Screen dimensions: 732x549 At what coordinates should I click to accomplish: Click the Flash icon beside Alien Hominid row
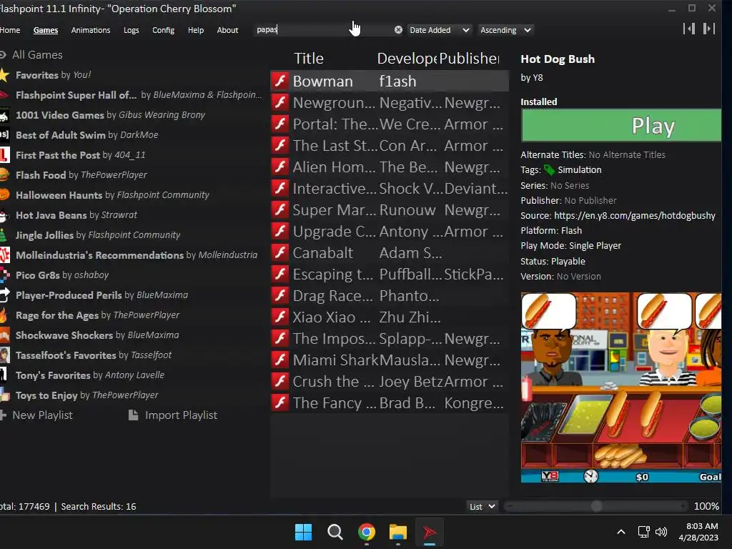280,167
